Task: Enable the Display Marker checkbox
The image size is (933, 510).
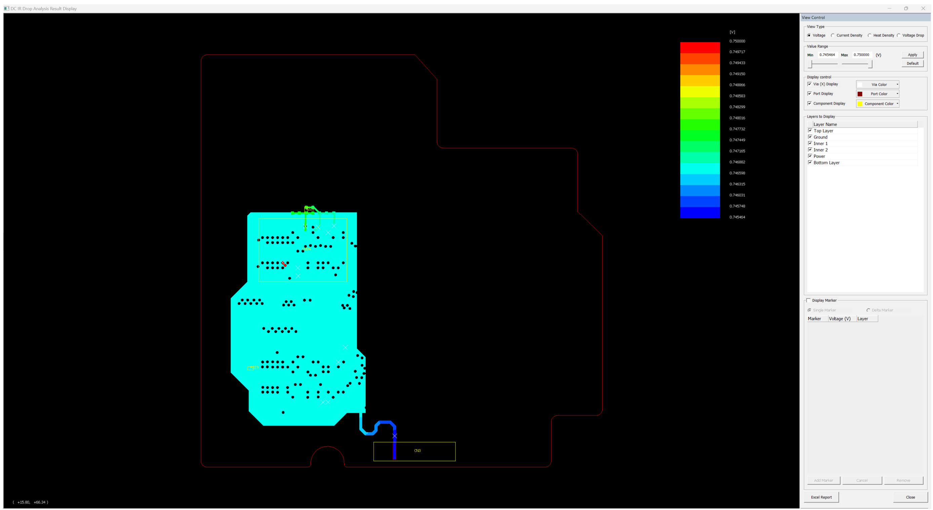Action: point(808,300)
